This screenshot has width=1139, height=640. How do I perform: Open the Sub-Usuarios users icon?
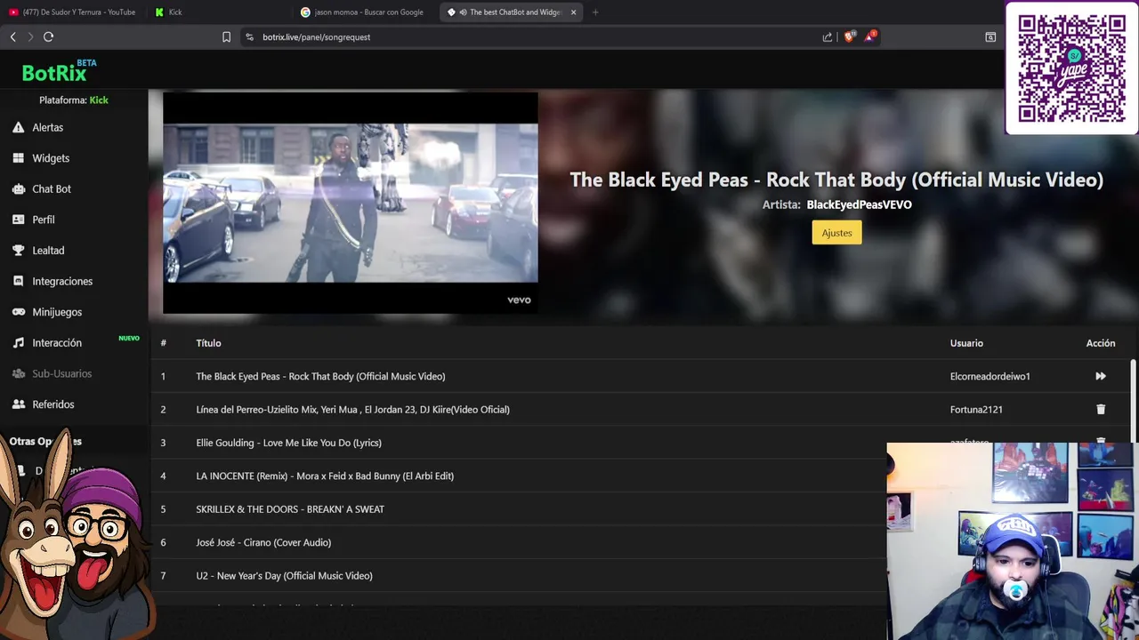18,373
